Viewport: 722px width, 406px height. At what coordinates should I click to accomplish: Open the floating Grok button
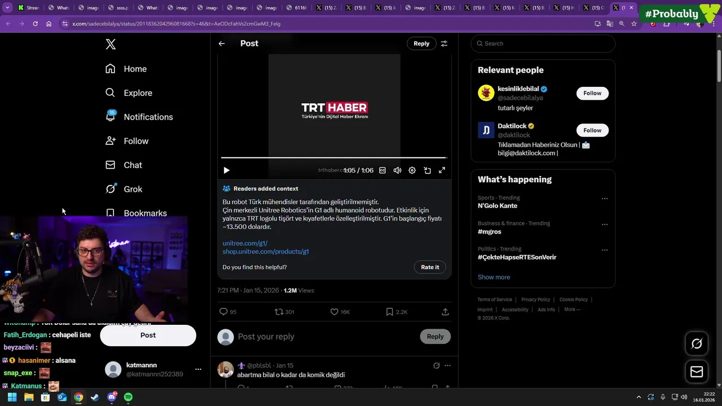coord(697,343)
